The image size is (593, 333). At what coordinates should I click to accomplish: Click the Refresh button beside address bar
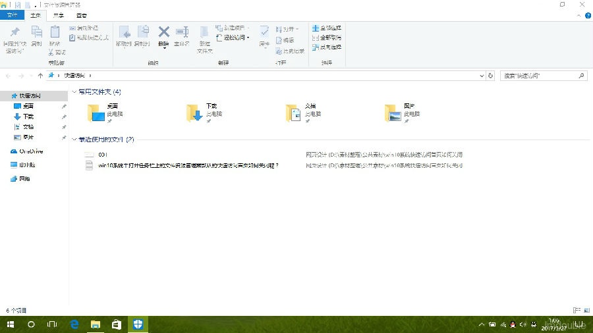pos(490,76)
